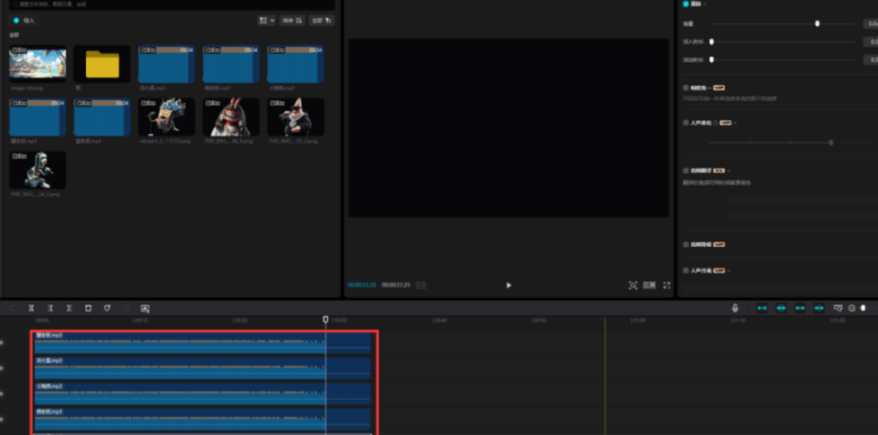
Task: Open the 排序 sort dropdown
Action: point(292,20)
